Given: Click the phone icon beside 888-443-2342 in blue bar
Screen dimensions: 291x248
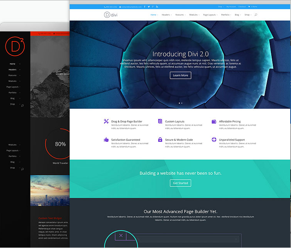Looking at the screenshot, I should coord(105,7).
